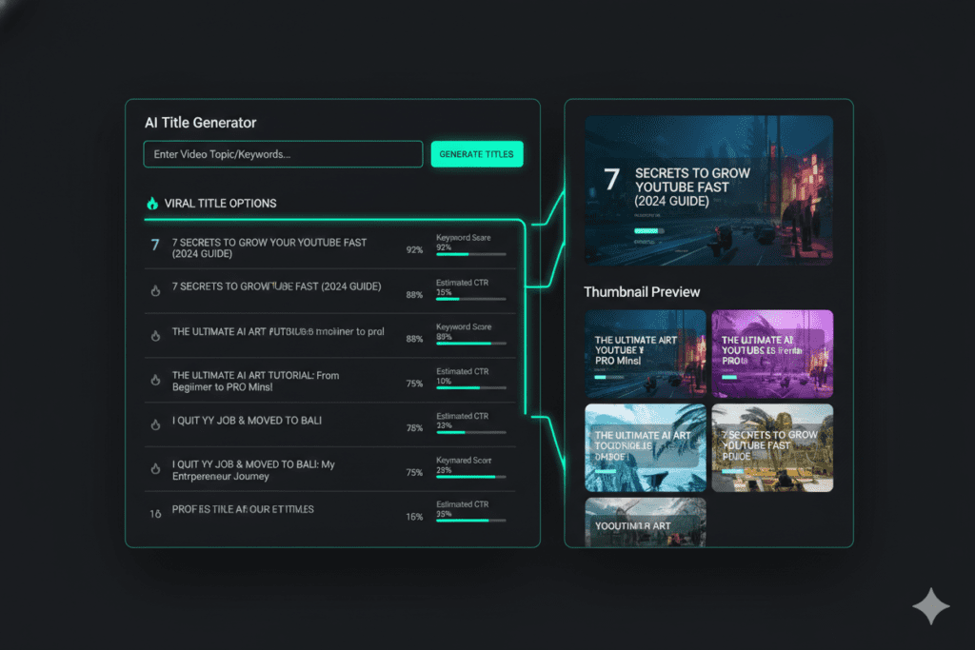
Task: Click the sparkle star icon in bottom-right corner
Action: point(929,606)
